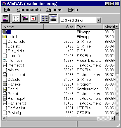121x128 pixels.
Task: Switch to details view toolbar icon
Action: pyautogui.click(x=53, y=18)
